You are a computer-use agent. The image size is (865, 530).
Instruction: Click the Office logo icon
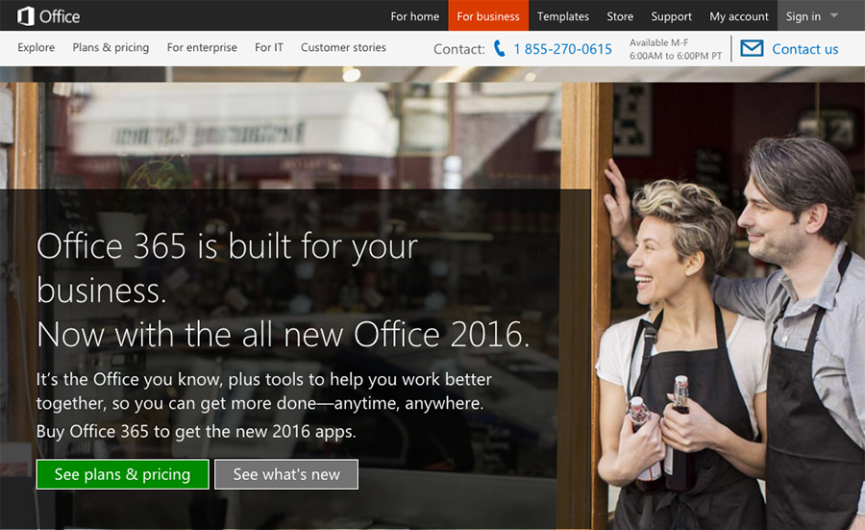[x=25, y=16]
